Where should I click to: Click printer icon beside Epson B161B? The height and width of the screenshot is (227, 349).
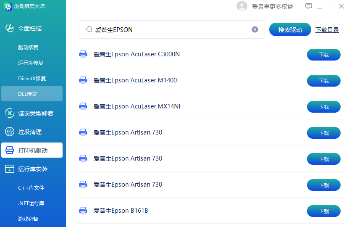tap(83, 211)
